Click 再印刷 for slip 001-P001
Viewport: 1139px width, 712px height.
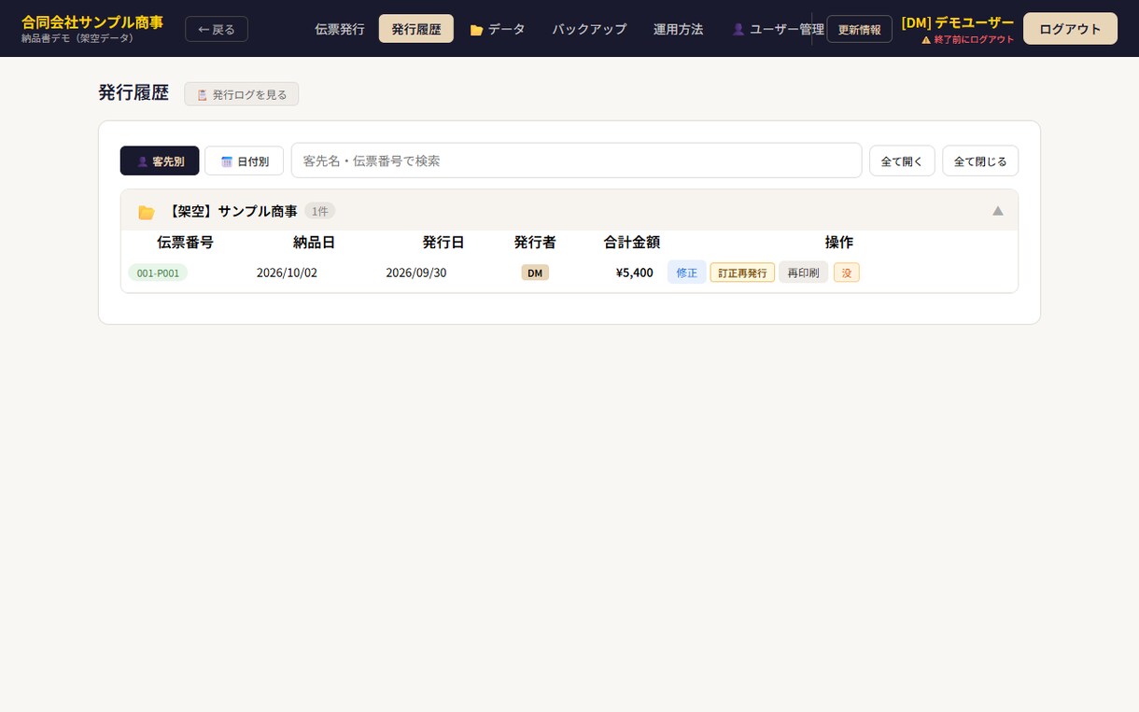[x=803, y=272]
